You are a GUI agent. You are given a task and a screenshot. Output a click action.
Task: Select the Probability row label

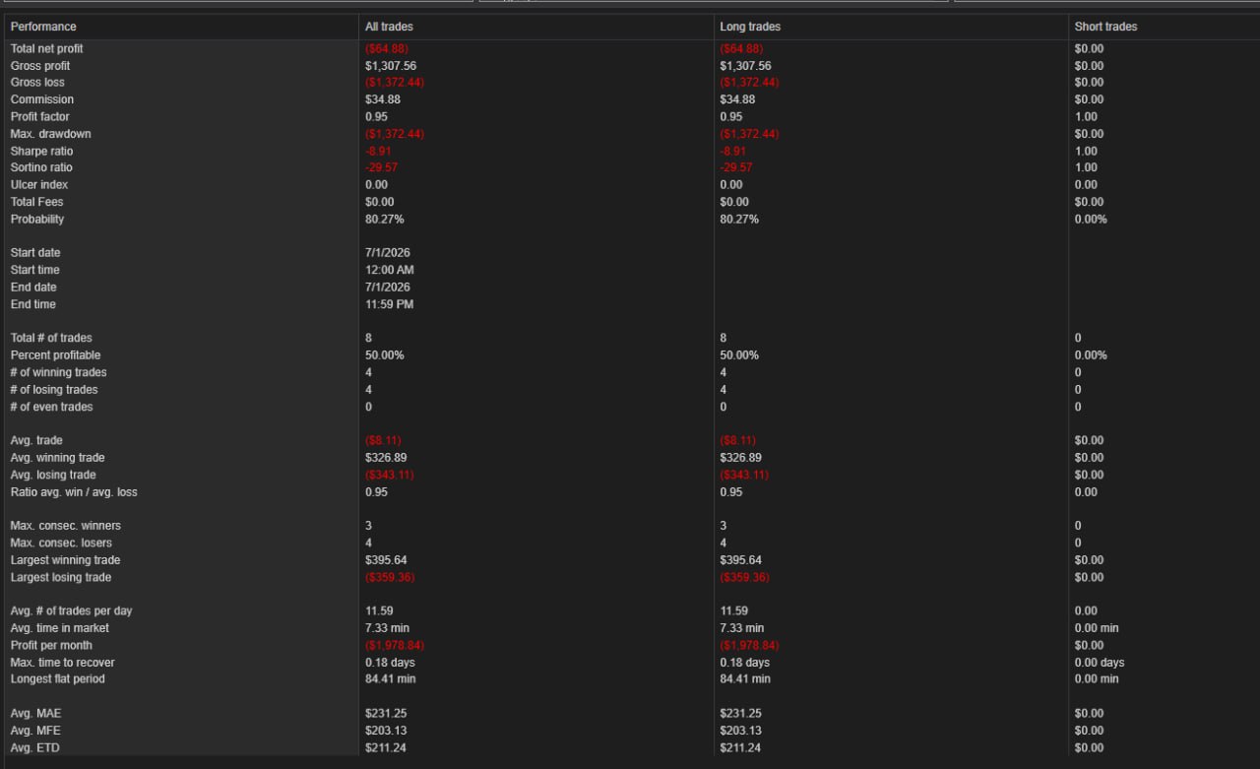point(37,220)
